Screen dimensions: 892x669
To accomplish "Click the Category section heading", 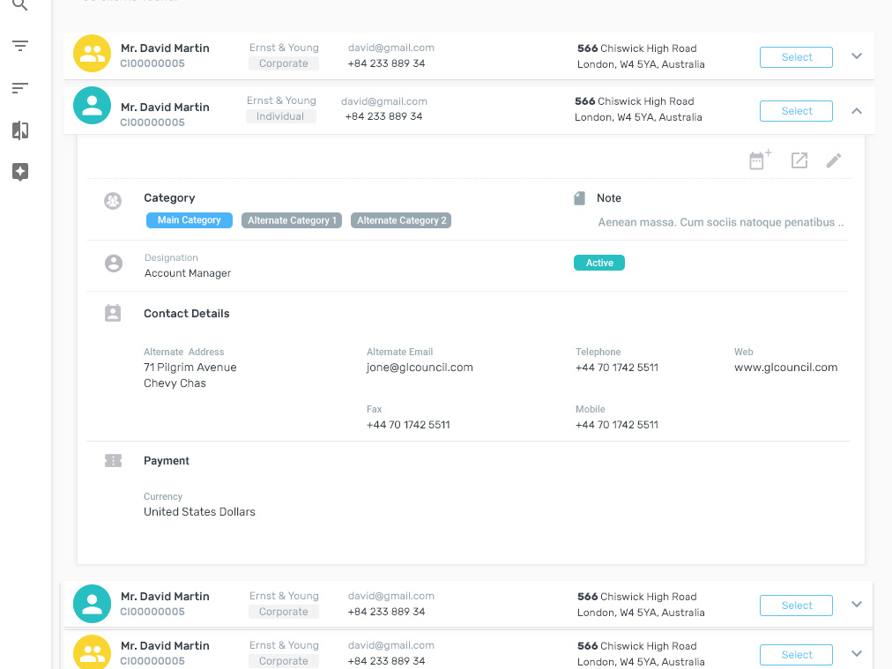I will (x=169, y=197).
